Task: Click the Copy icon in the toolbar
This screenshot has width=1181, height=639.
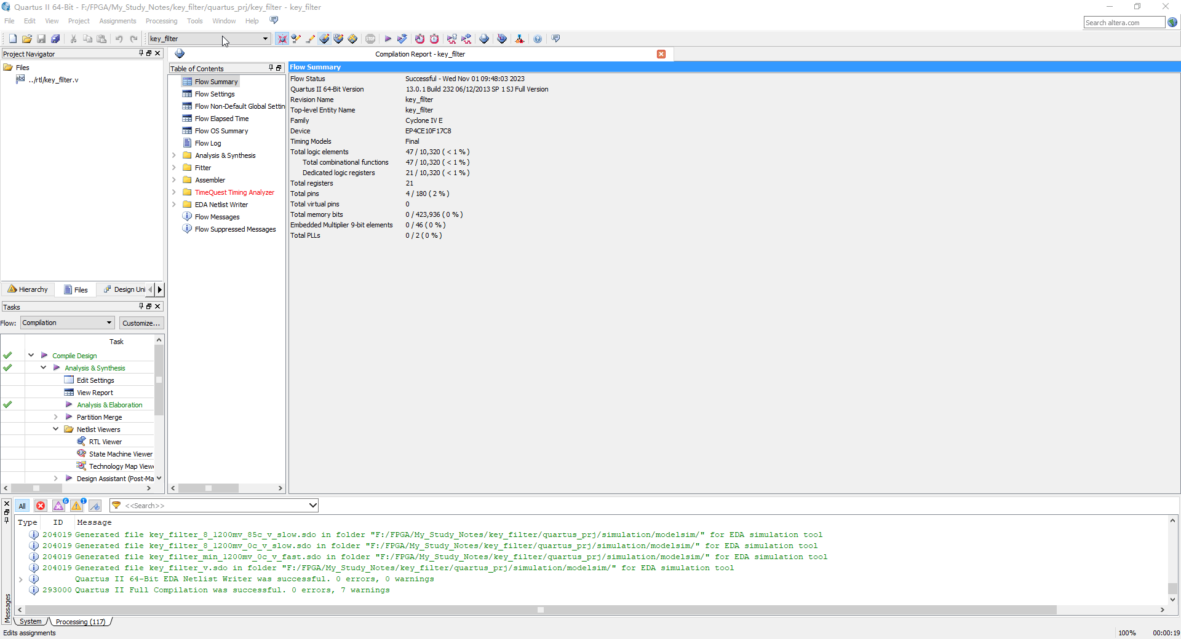Action: [87, 39]
